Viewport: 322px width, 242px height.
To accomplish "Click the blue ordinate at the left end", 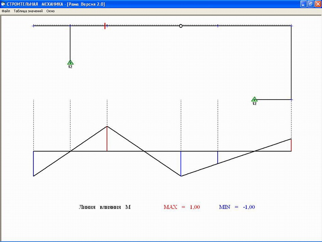I will (33, 164).
